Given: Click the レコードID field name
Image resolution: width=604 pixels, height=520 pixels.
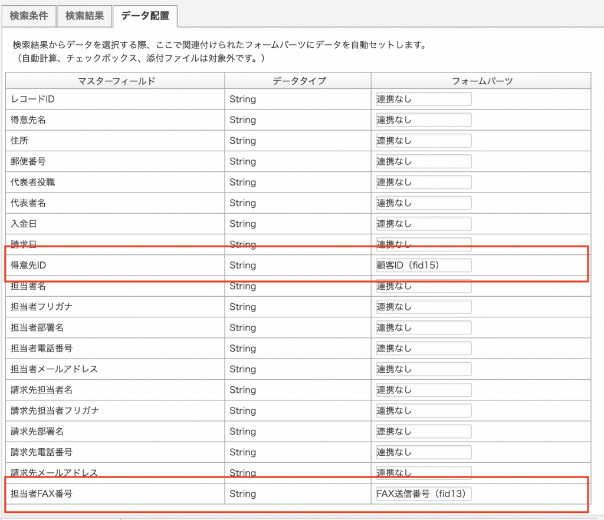Looking at the screenshot, I should [33, 100].
